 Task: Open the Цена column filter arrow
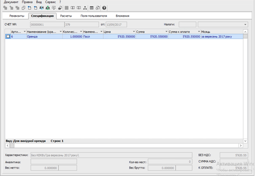[x=133, y=32]
